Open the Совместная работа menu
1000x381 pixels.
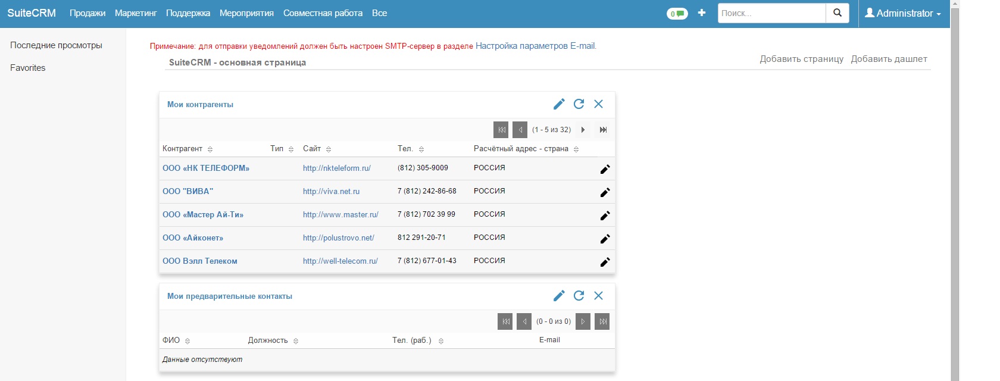(323, 13)
